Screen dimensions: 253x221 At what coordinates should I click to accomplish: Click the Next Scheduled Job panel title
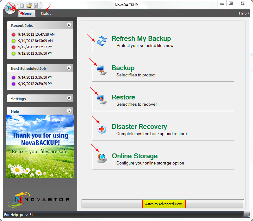[x=28, y=69]
